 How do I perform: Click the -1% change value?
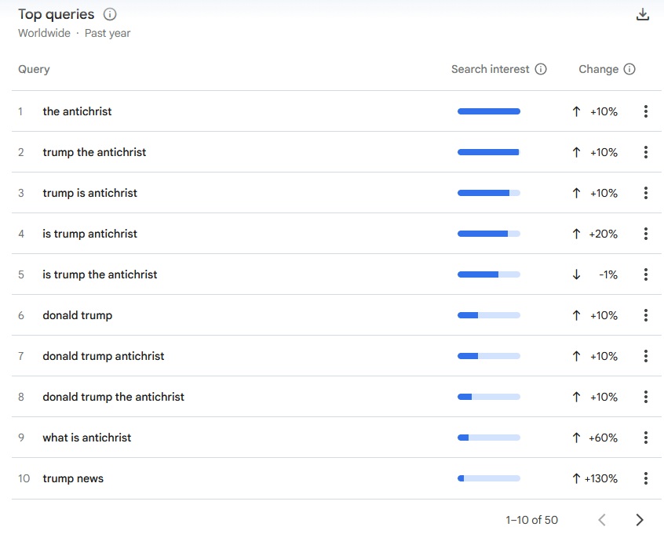608,274
